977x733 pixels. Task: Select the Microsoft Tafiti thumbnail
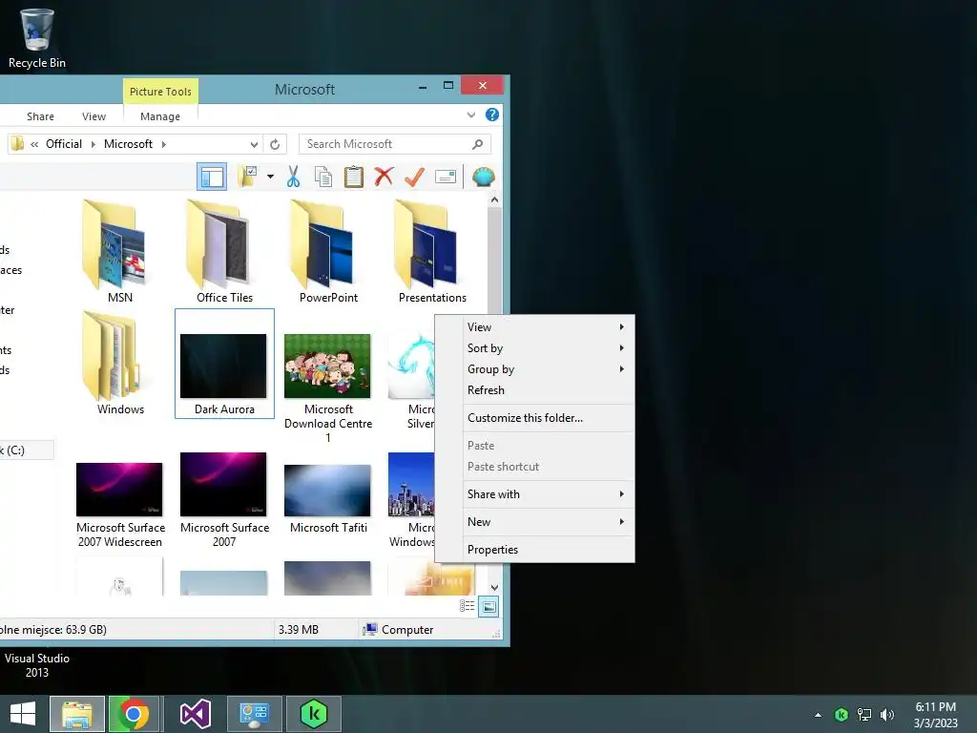coord(328,490)
